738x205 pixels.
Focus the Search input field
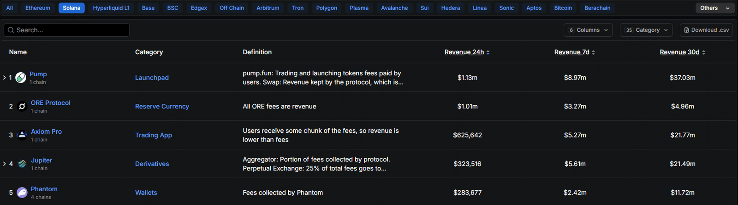click(x=66, y=30)
